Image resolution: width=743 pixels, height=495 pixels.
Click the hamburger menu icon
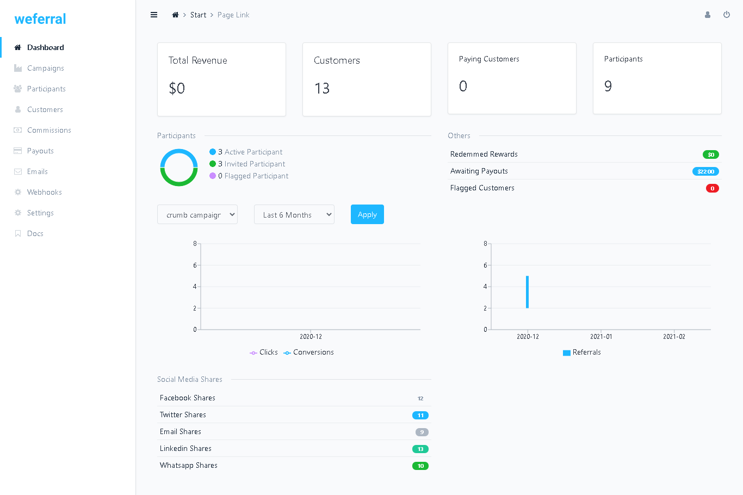[154, 15]
